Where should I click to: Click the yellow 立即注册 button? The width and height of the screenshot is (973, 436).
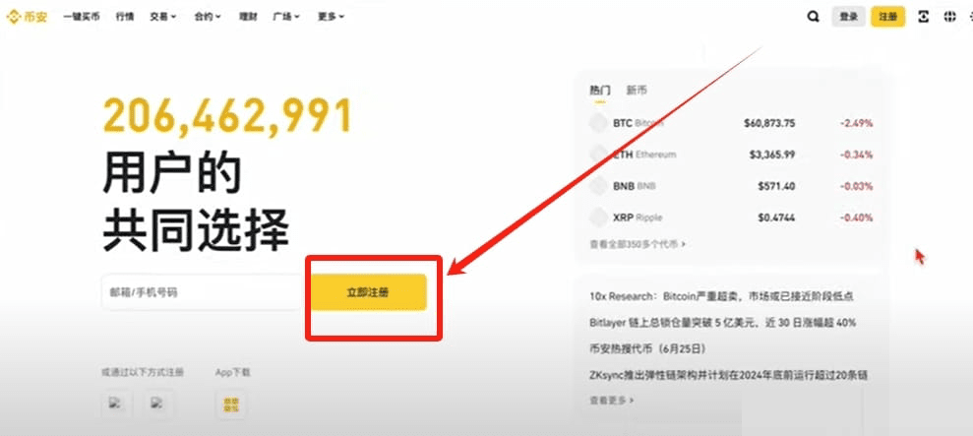pos(368,292)
